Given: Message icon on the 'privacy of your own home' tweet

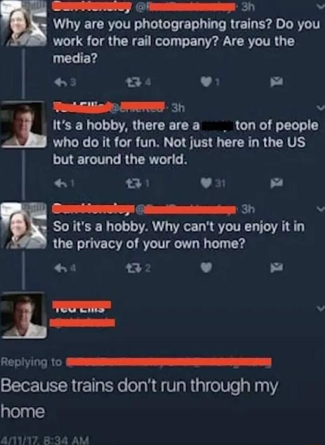Looking at the screenshot, I should [x=277, y=267].
